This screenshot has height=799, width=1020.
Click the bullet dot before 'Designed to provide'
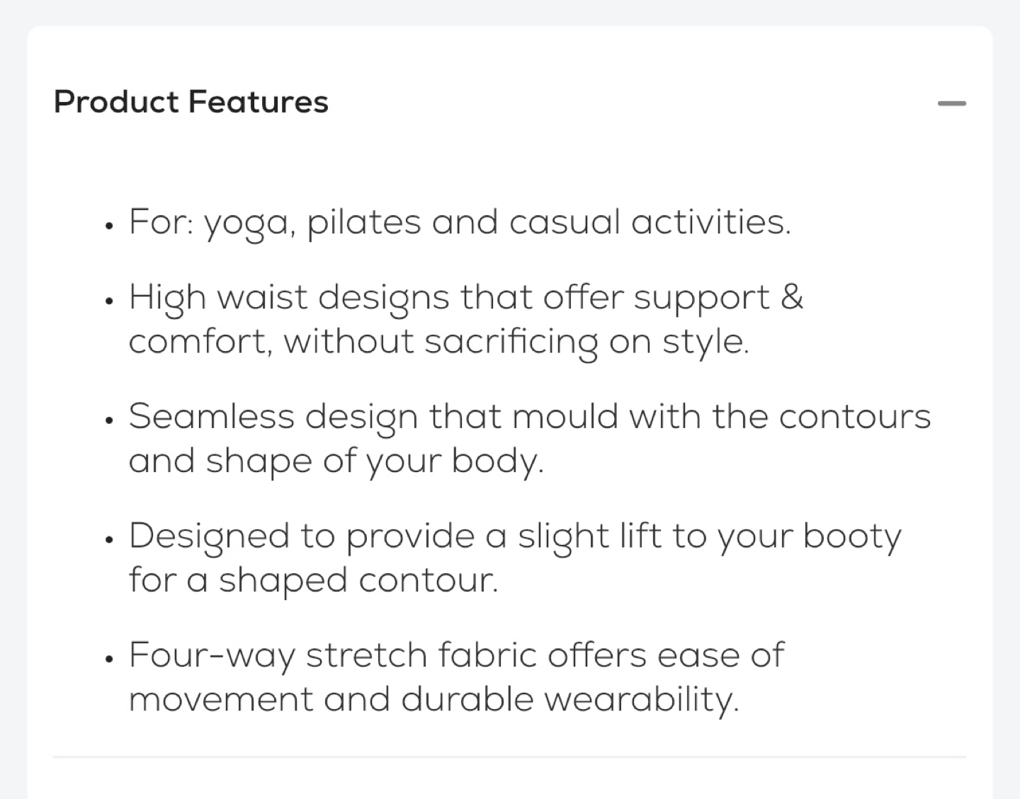108,541
